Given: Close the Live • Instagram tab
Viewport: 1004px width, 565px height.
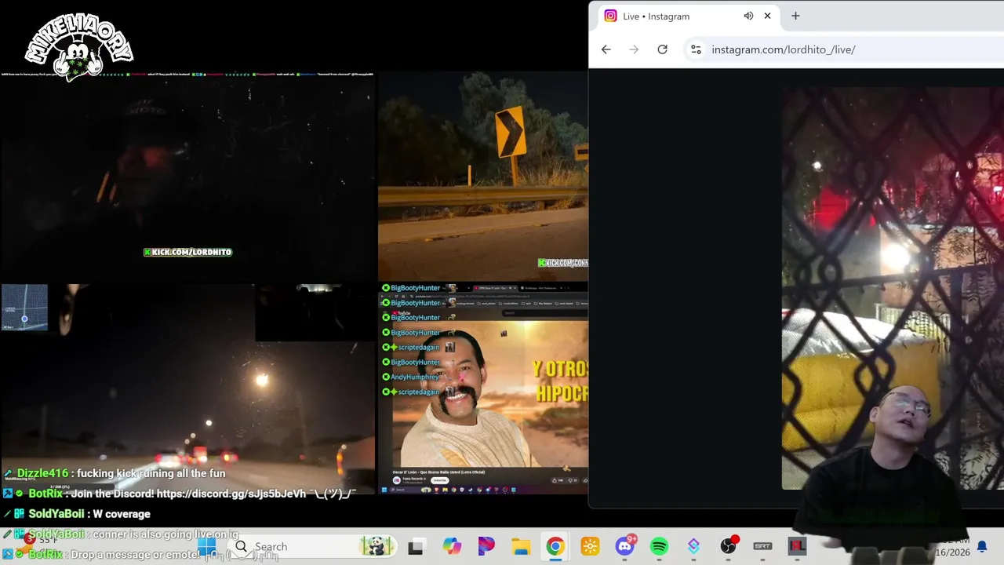Looking at the screenshot, I should tap(767, 16).
